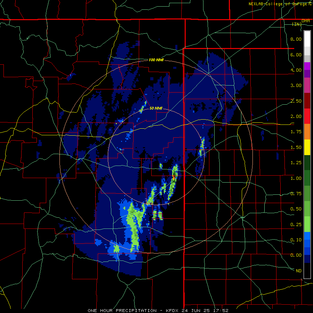Select the dark red swatch beside 2.50
This screenshot has width=313, height=313.
pos(307,101)
